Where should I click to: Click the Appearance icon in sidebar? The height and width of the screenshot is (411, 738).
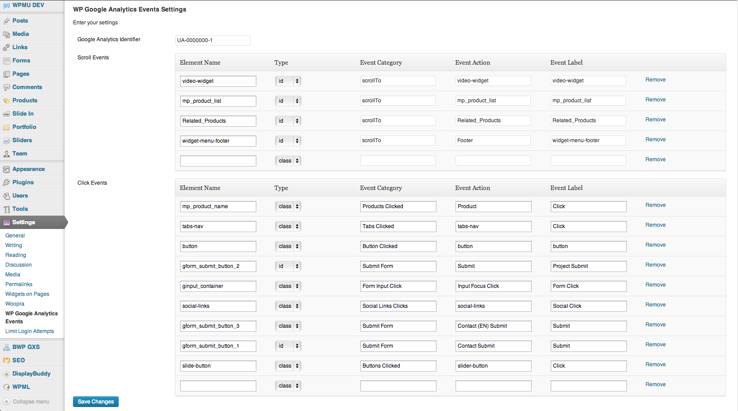7,169
